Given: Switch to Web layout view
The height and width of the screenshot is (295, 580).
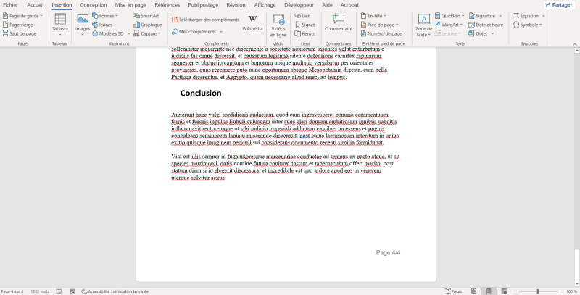Looking at the screenshot, I should coord(504,291).
